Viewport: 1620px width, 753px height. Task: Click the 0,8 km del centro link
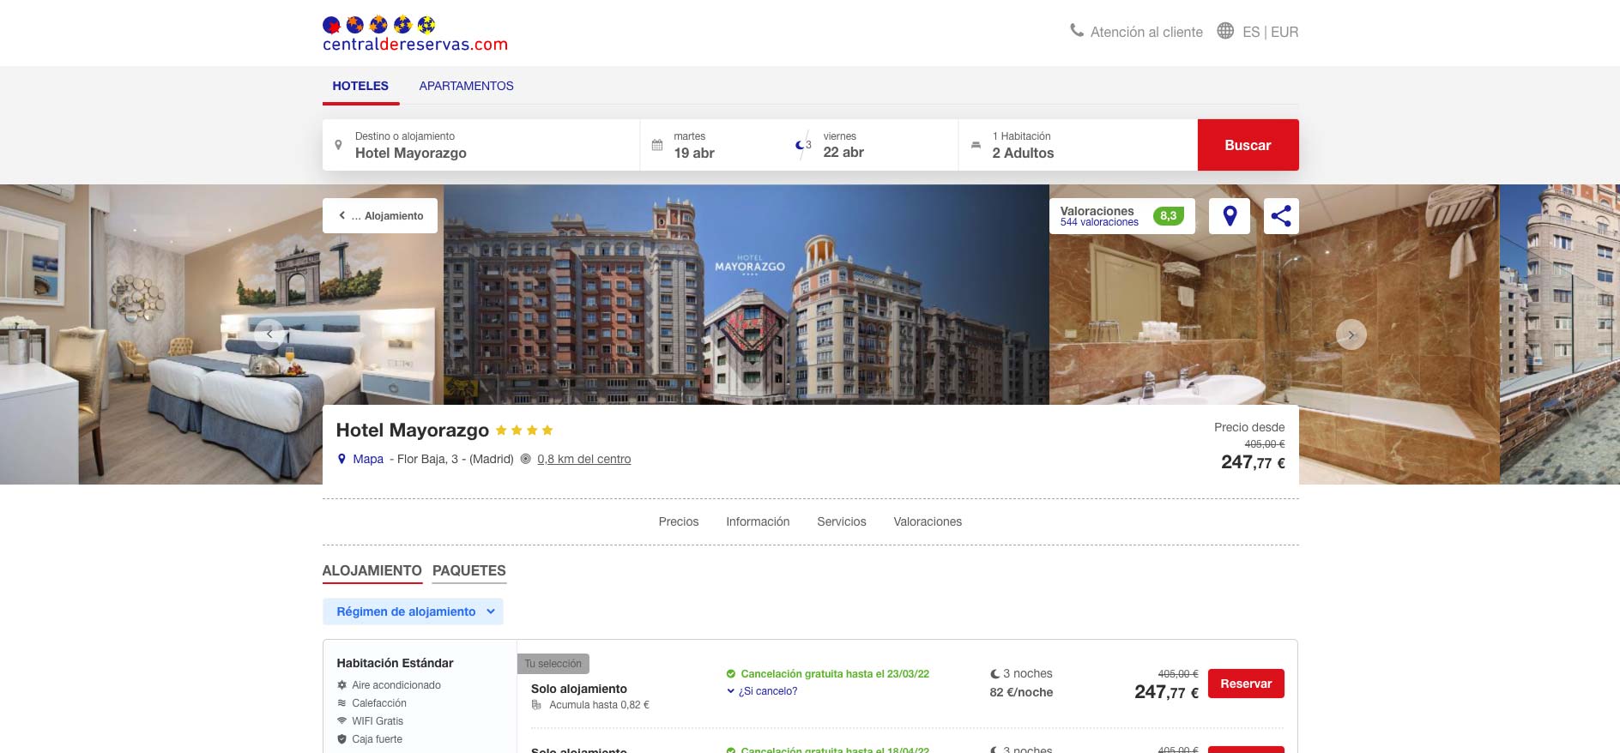pos(583,459)
